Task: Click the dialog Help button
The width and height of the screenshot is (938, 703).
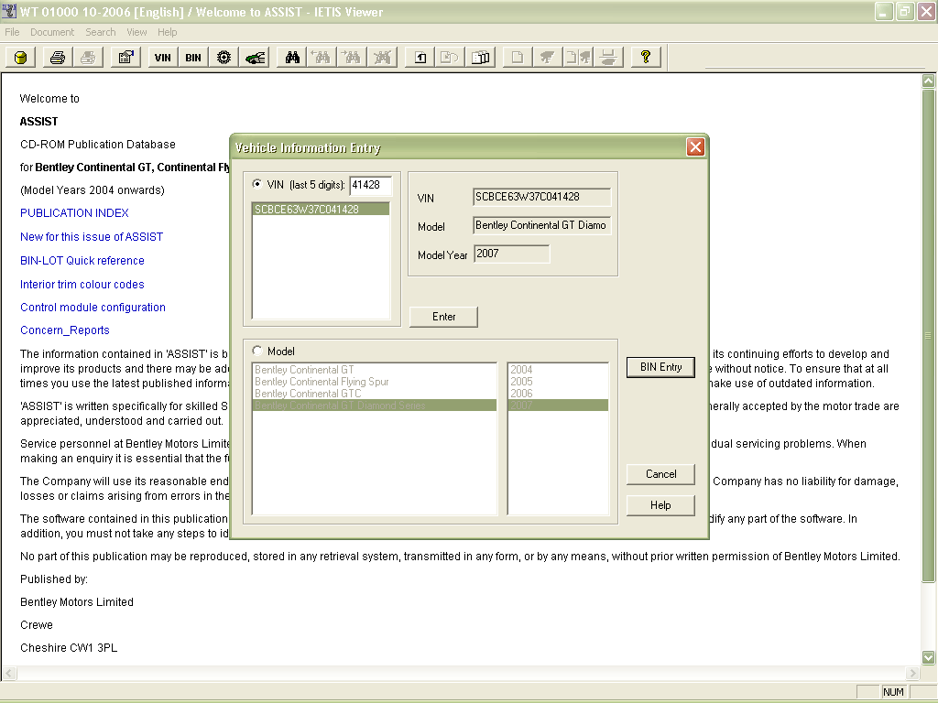Action: point(660,505)
